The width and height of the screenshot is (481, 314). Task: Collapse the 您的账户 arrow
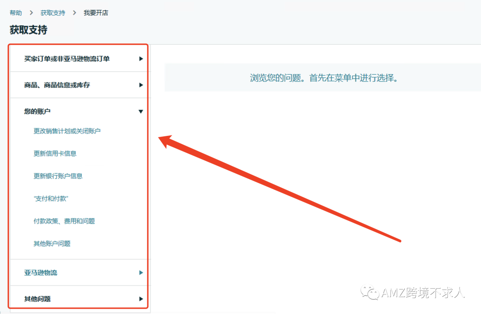tap(141, 111)
